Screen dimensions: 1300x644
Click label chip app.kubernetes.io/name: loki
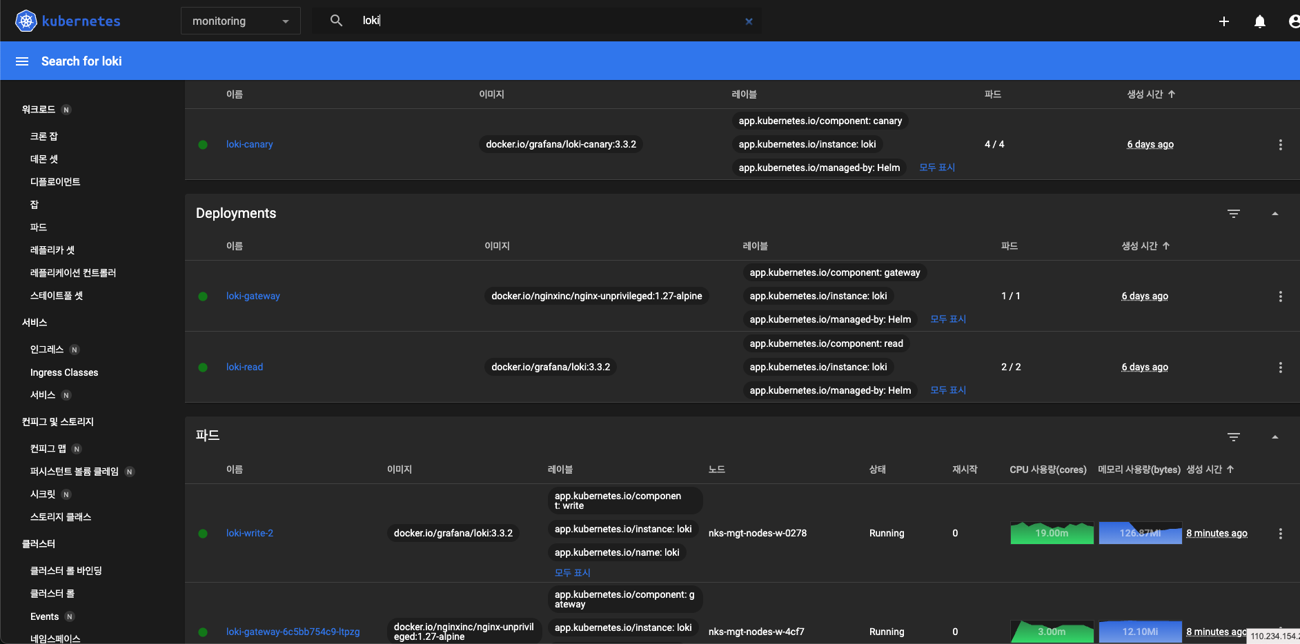(617, 552)
